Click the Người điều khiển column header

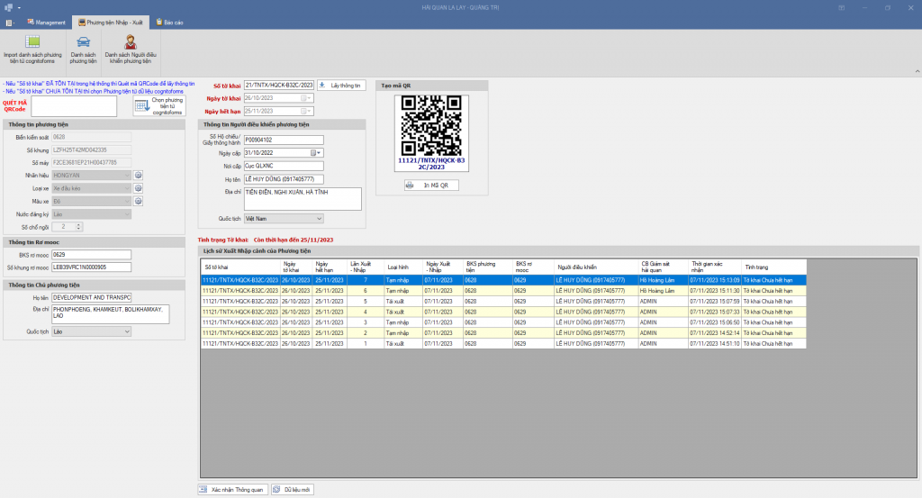point(596,267)
